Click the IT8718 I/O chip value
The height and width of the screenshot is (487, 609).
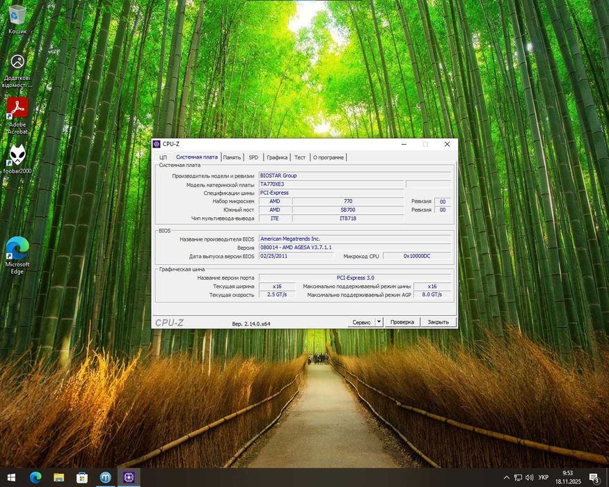pyautogui.click(x=348, y=218)
